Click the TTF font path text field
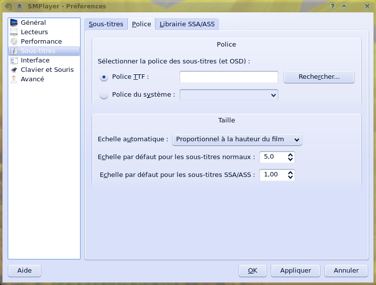This screenshot has height=285, width=376. coord(229,77)
